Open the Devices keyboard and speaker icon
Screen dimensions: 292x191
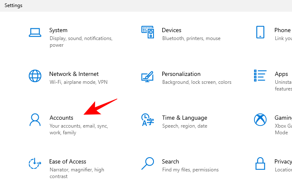pos(148,32)
